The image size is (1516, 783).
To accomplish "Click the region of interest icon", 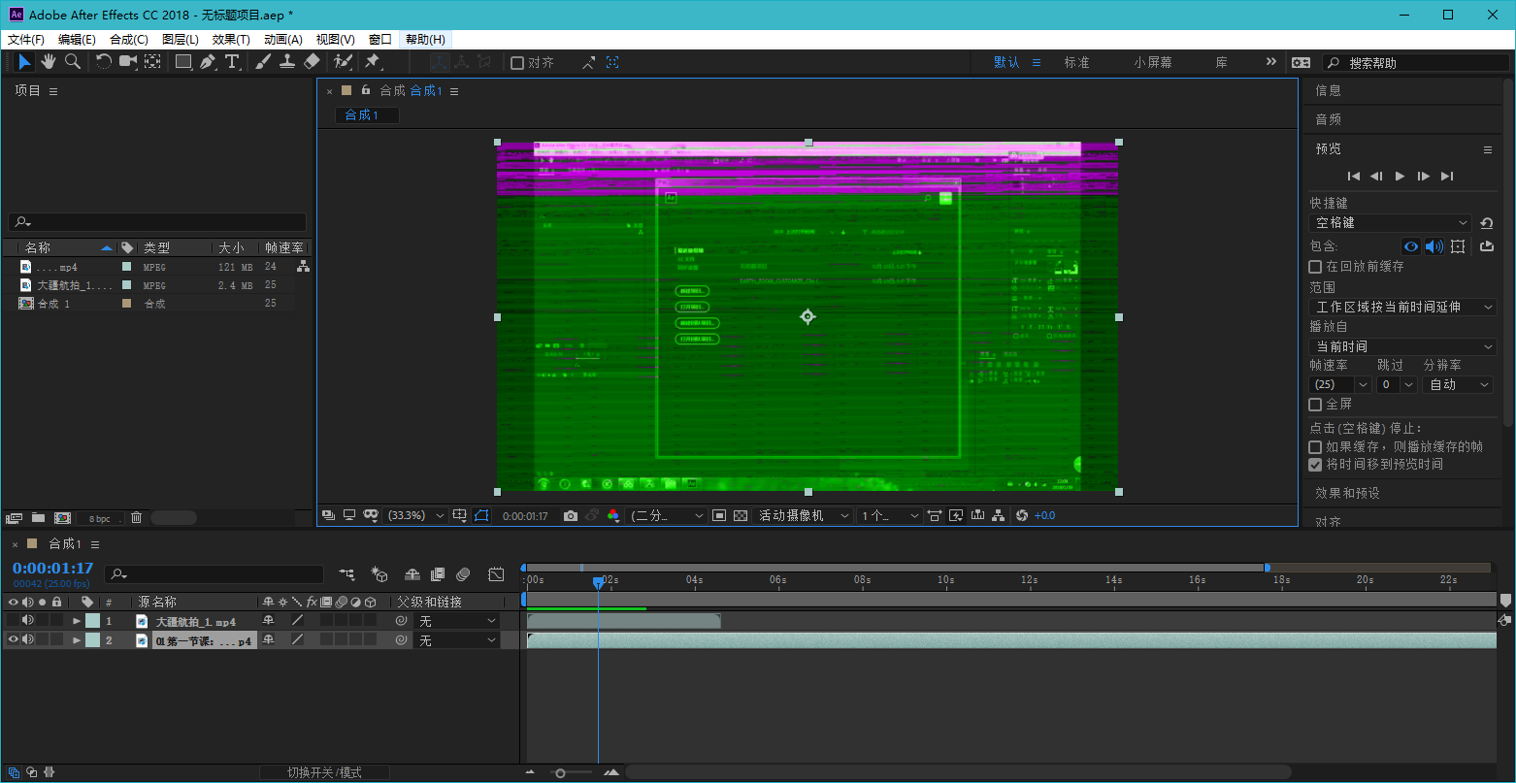I will click(x=719, y=516).
